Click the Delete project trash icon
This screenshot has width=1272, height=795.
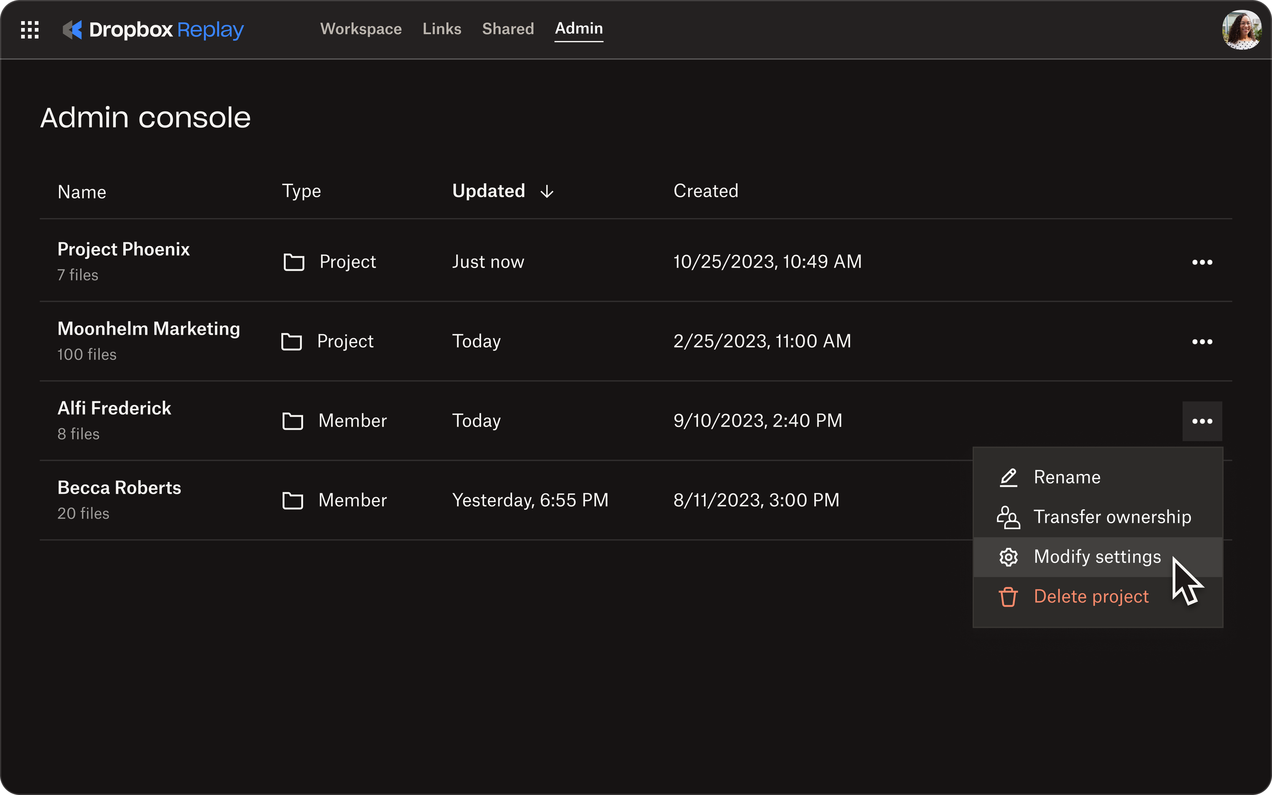(1009, 596)
